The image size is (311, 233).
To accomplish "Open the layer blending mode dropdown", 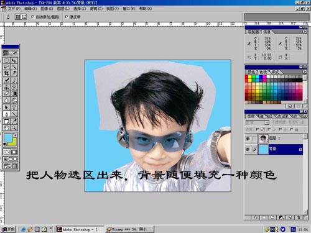I will click(x=258, y=122).
